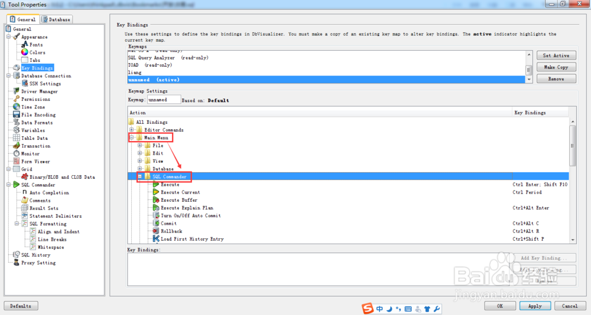Screen dimensions: 591x315
Task: Collapse the SQL Formatting node
Action: coord(17,224)
